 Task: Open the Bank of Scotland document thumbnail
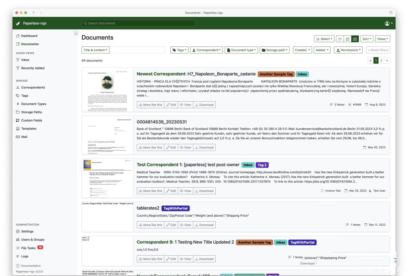tap(107, 135)
